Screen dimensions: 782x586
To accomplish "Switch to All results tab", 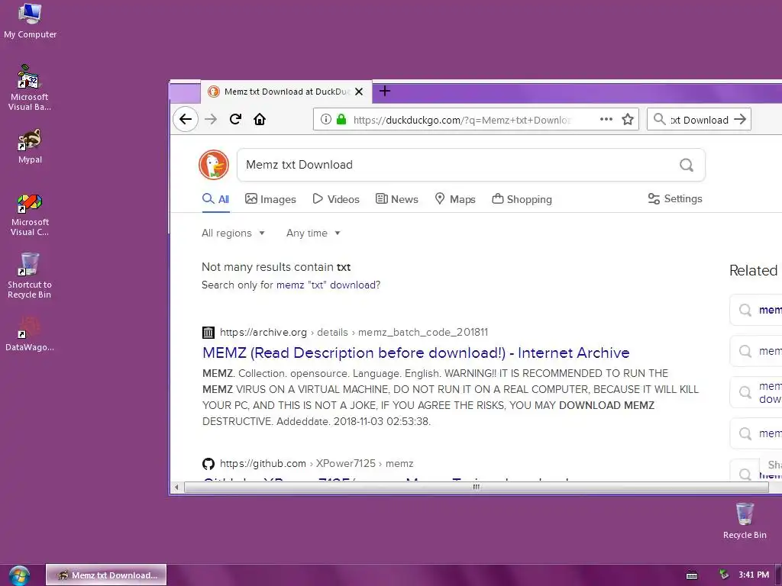I will 215,199.
